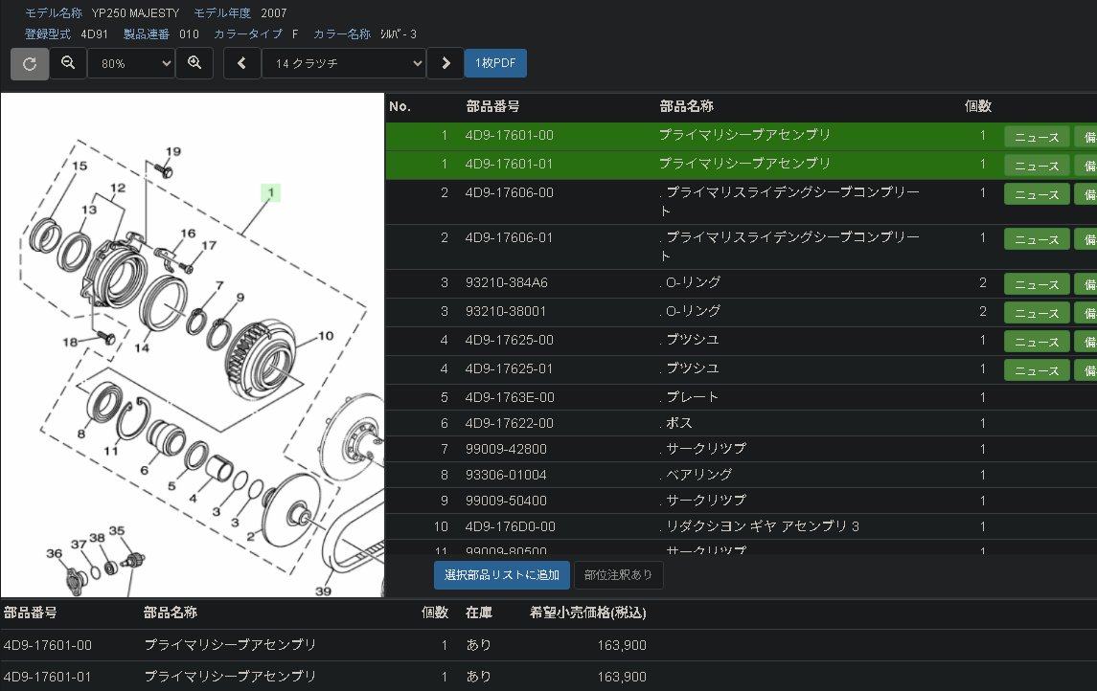Select part row 4D9-176D0-00 リダクシヨン ギヤ

(x=741, y=526)
